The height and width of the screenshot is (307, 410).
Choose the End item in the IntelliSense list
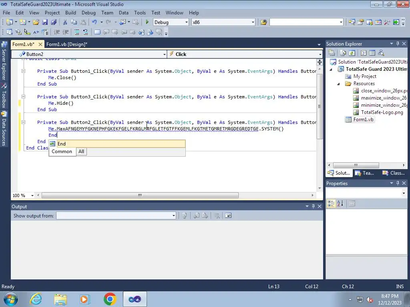(117, 144)
